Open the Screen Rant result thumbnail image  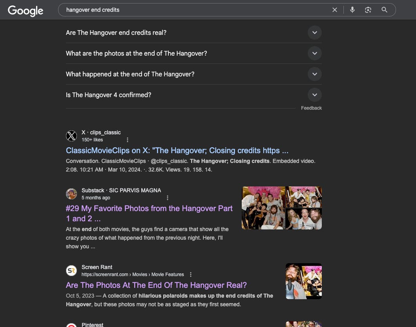pos(304,281)
